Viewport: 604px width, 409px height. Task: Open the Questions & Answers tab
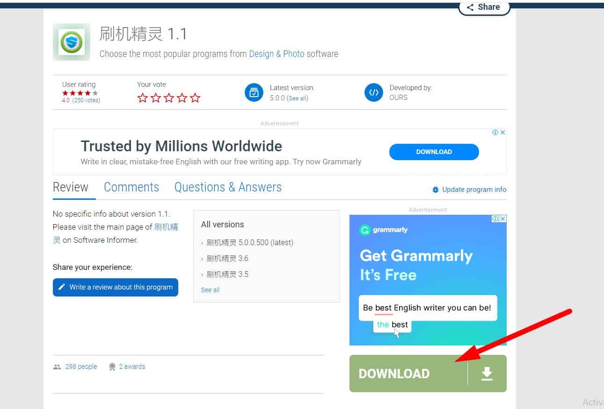tap(228, 187)
